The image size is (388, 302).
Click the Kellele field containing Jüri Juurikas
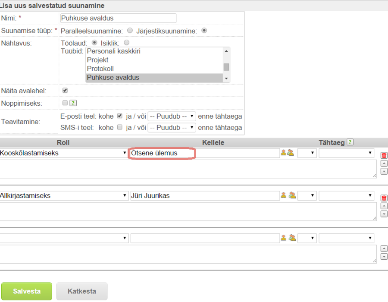tap(205, 195)
